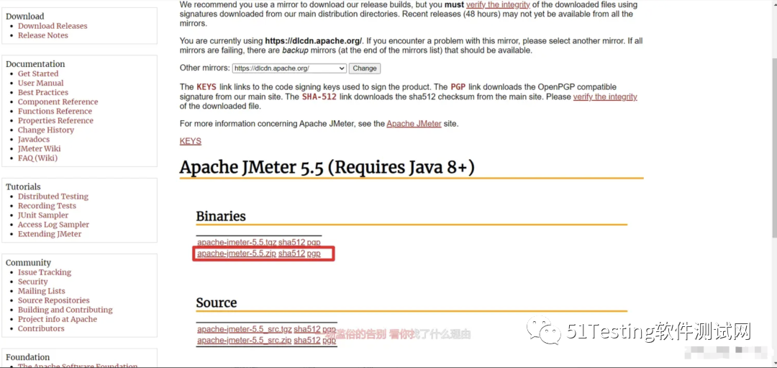The height and width of the screenshot is (368, 777).
Task: Open Functions Reference link
Action: tap(55, 111)
